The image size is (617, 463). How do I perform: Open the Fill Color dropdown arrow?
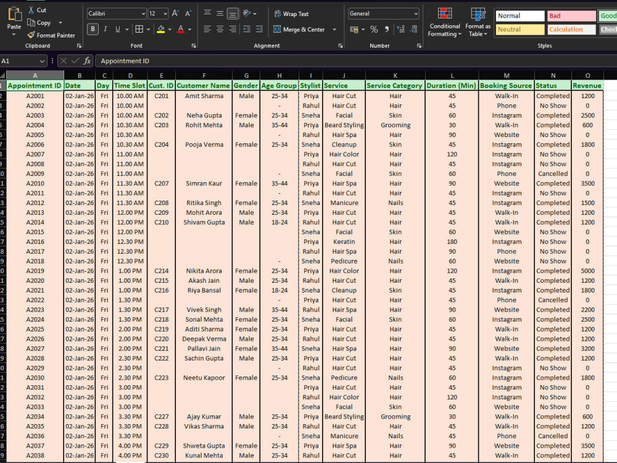(x=170, y=29)
